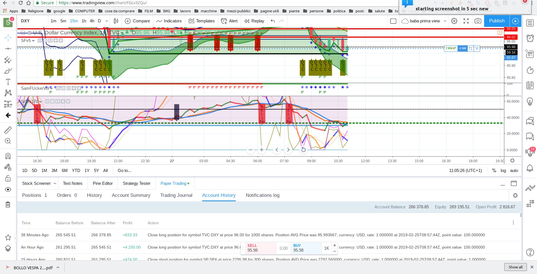
Task: Toggle hide all drawing tools eye
Action: point(8,190)
